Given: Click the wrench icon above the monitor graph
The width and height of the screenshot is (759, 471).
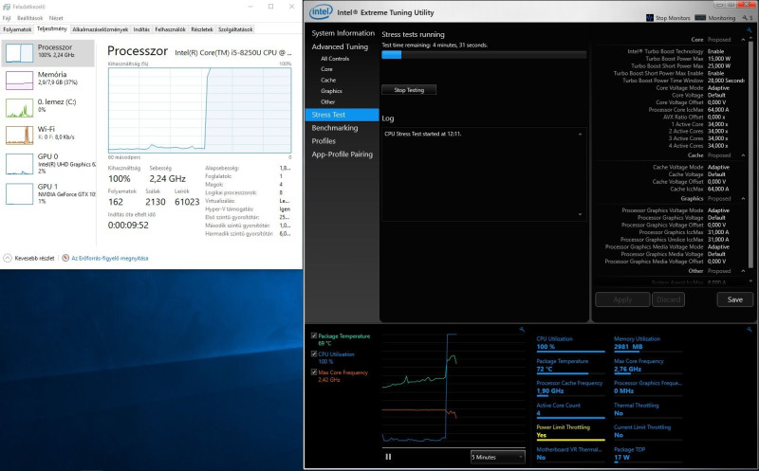Looking at the screenshot, I should (522, 329).
